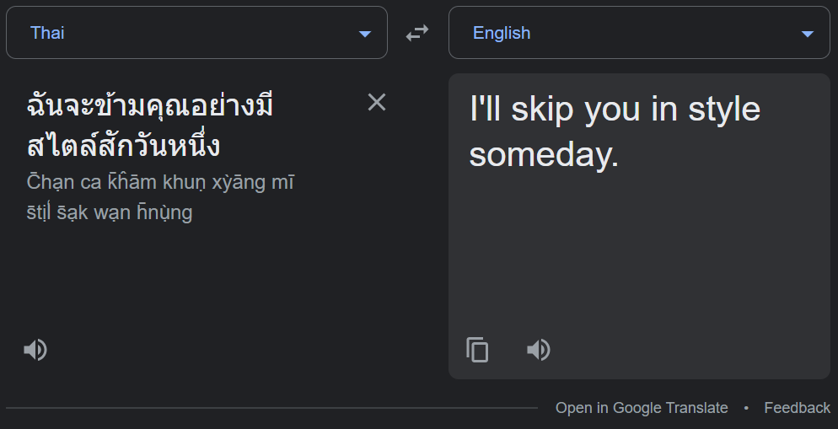The width and height of the screenshot is (838, 429).
Task: Select the "Thai" source language label
Action: (x=48, y=33)
